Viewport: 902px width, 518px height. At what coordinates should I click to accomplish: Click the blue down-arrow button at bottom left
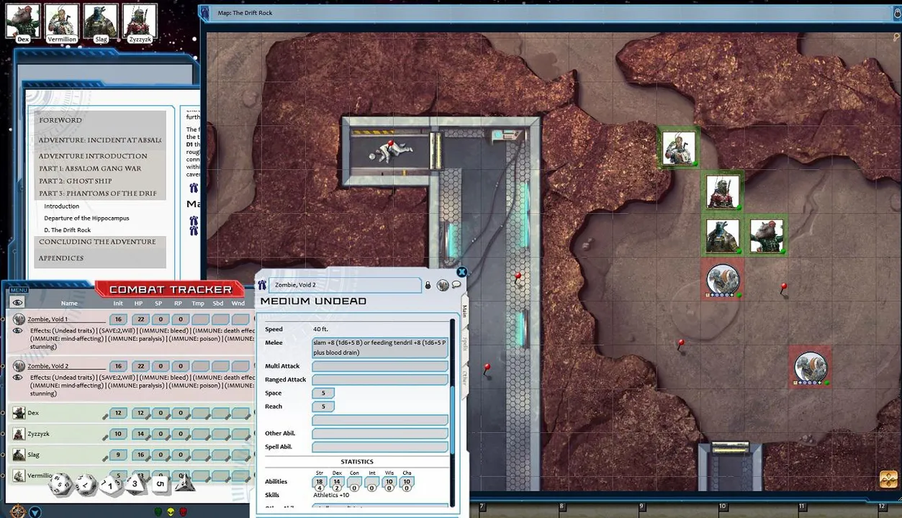point(35,512)
